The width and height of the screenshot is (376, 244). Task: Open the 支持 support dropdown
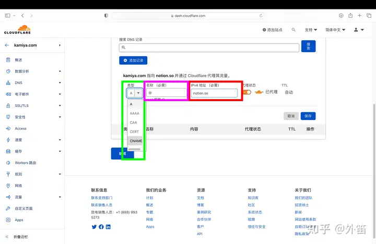(x=311, y=30)
